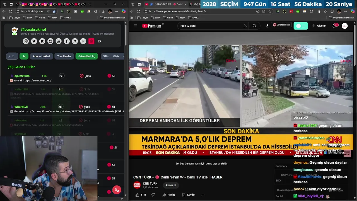Click Kaydet save button under video
Viewport: 357px width, 201px height.
[189, 195]
